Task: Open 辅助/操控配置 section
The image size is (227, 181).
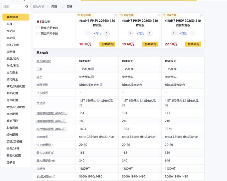Action: (16, 86)
